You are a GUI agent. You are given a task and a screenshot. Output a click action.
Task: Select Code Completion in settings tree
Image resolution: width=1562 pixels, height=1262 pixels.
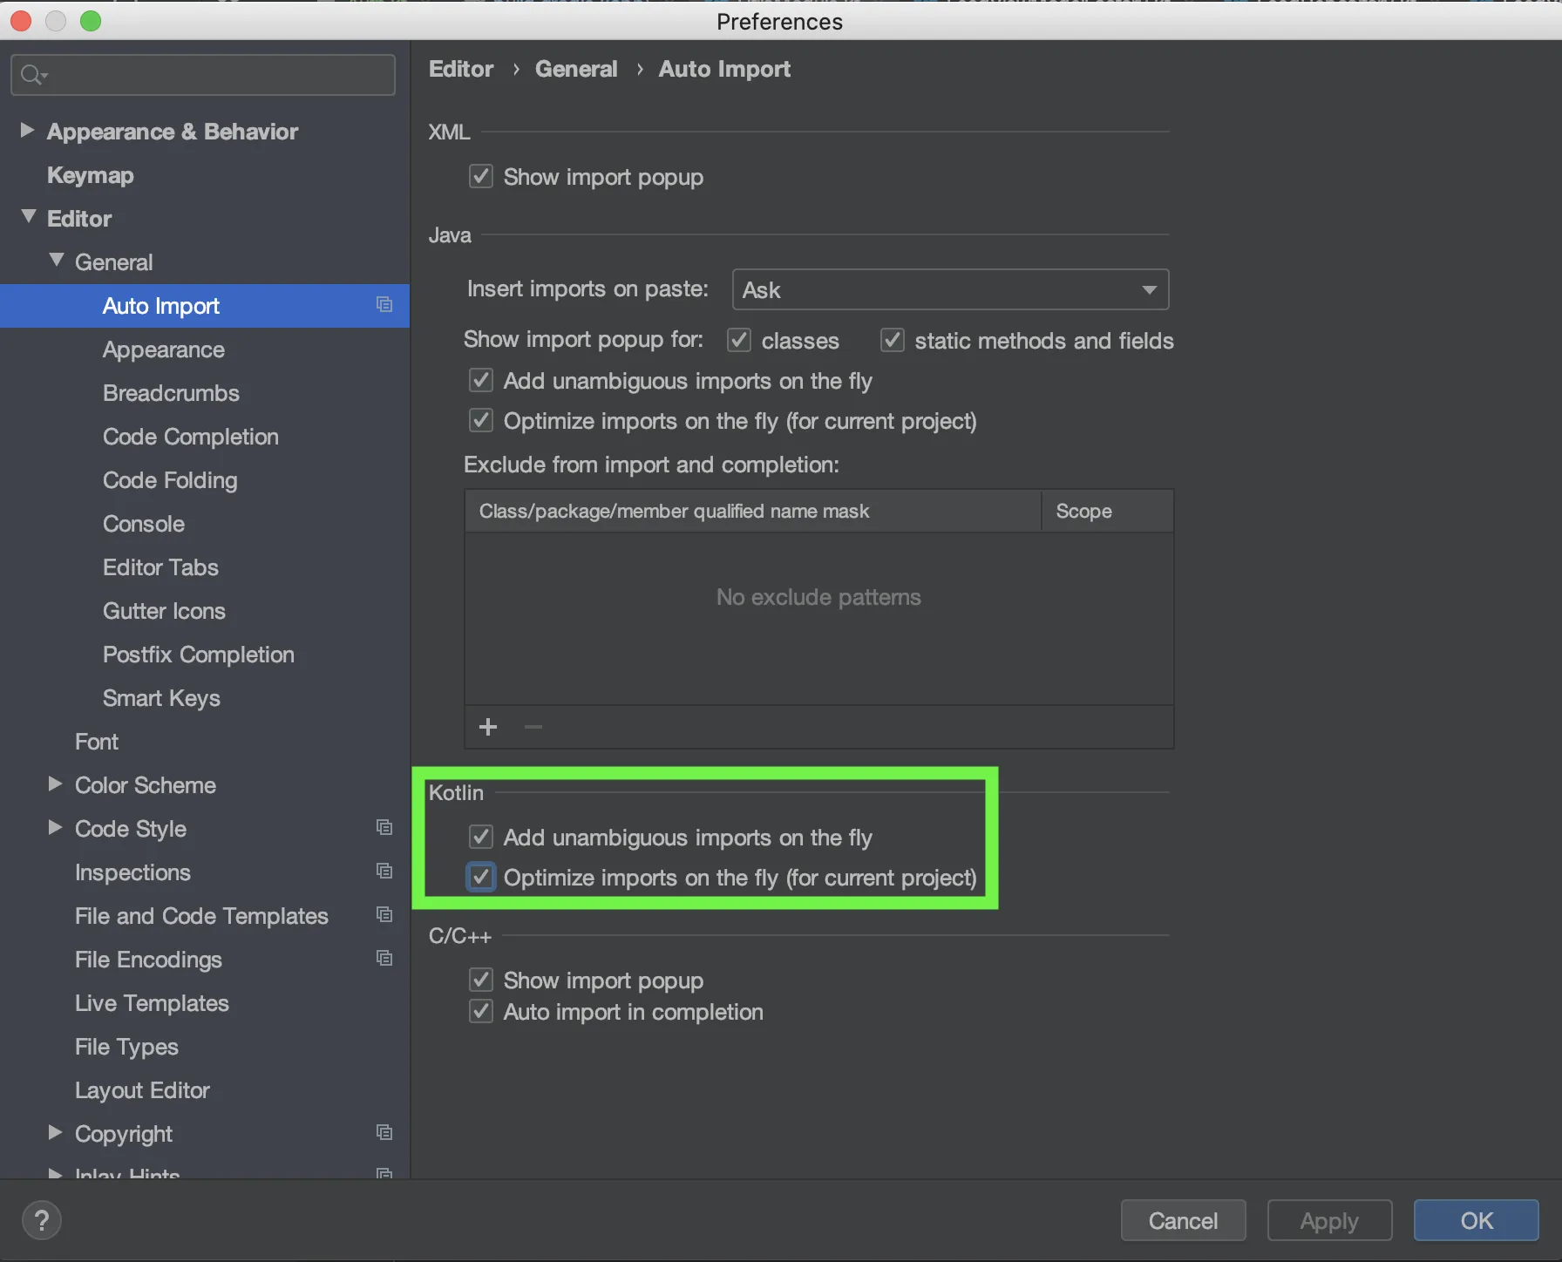click(190, 437)
